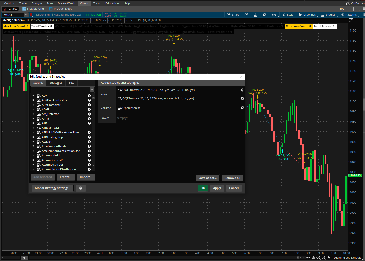This screenshot has height=261, width=365.
Task: Change the 5m timeframe selector
Action: click(x=274, y=15)
